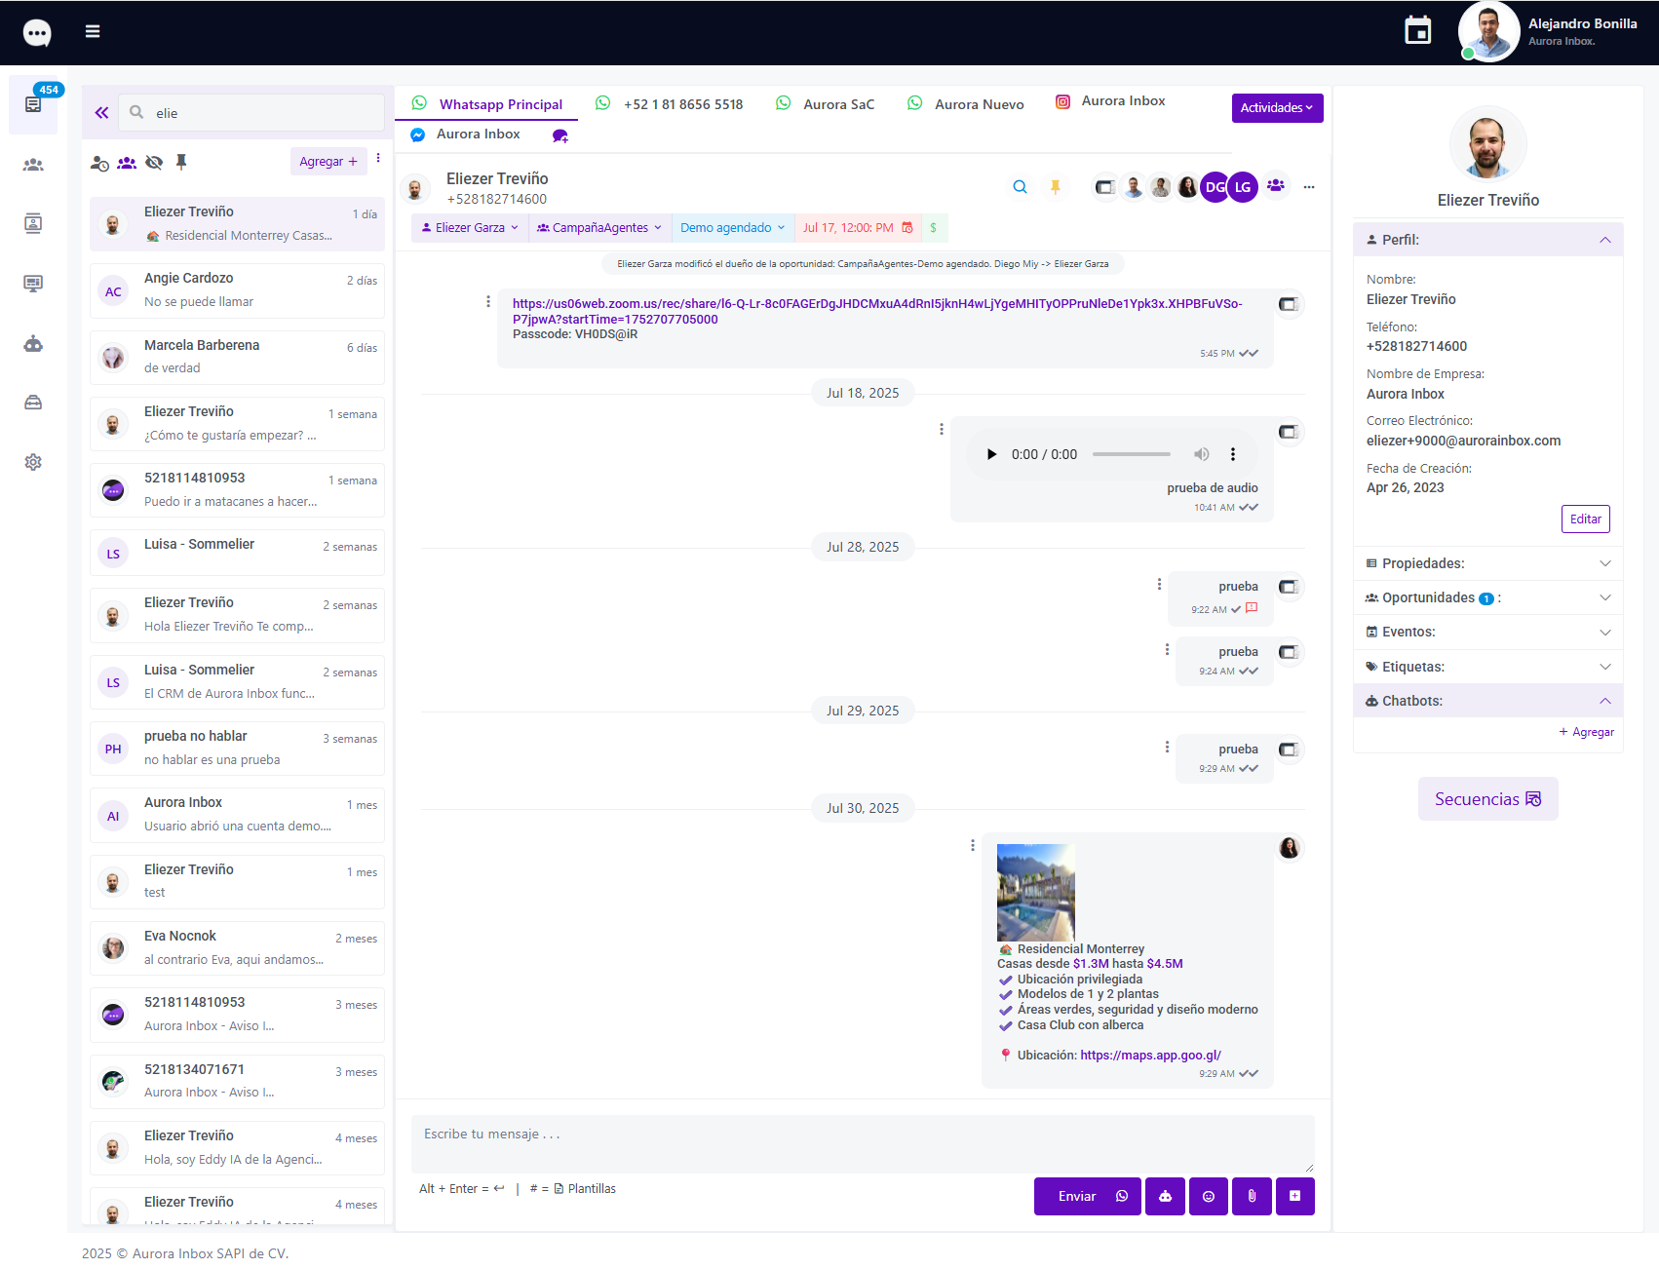Open the Residencial Monterrey image thumbnail
The image size is (1659, 1269).
pyautogui.click(x=1036, y=892)
